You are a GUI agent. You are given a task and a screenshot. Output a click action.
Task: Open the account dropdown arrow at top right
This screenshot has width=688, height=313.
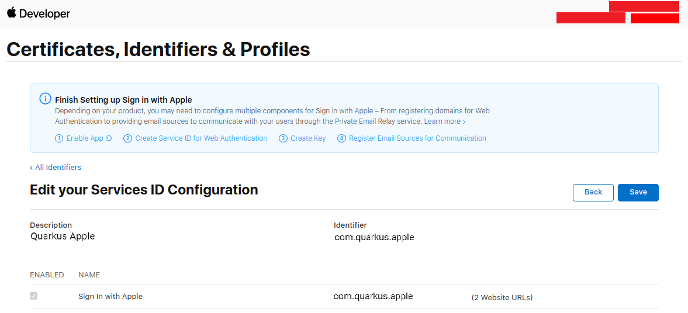[680, 7]
